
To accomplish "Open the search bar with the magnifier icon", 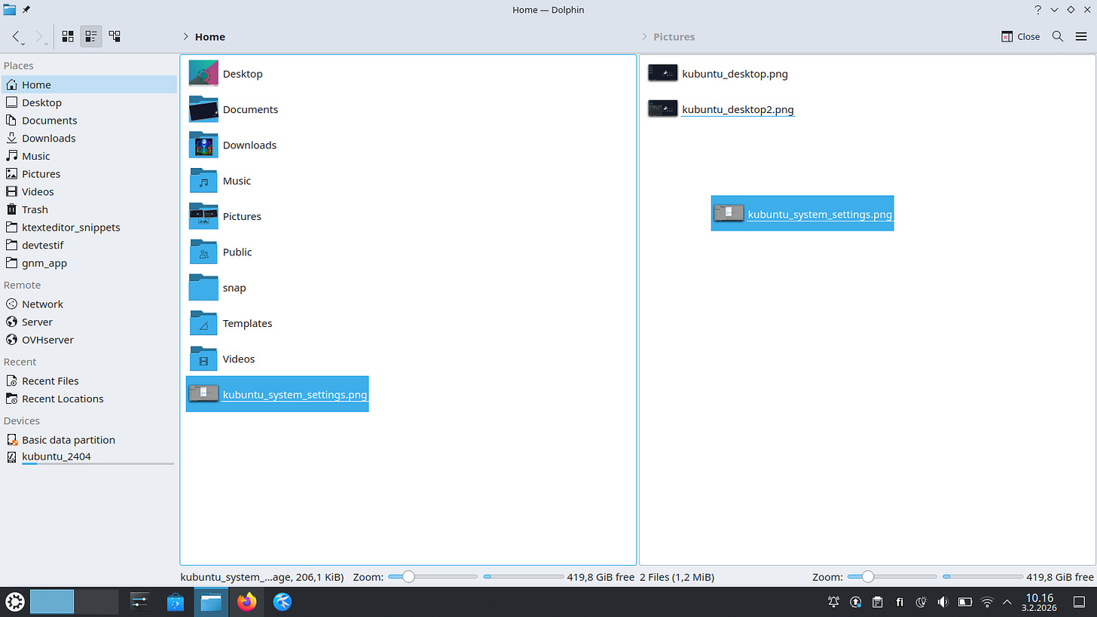I will tap(1057, 36).
